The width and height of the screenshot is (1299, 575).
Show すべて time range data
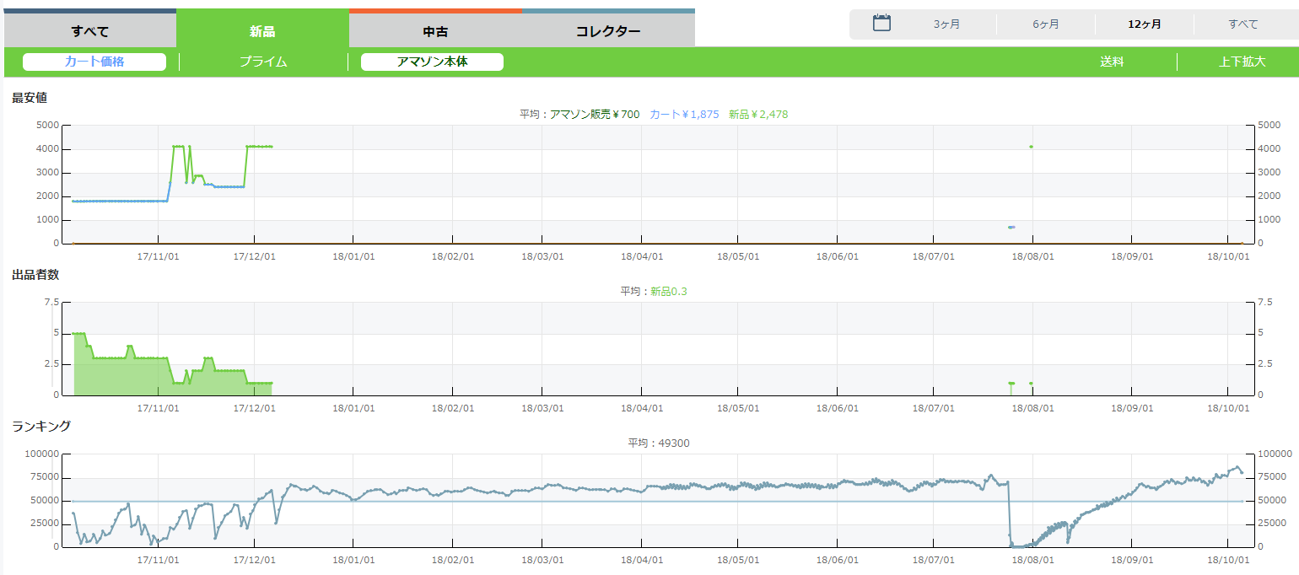click(1243, 24)
